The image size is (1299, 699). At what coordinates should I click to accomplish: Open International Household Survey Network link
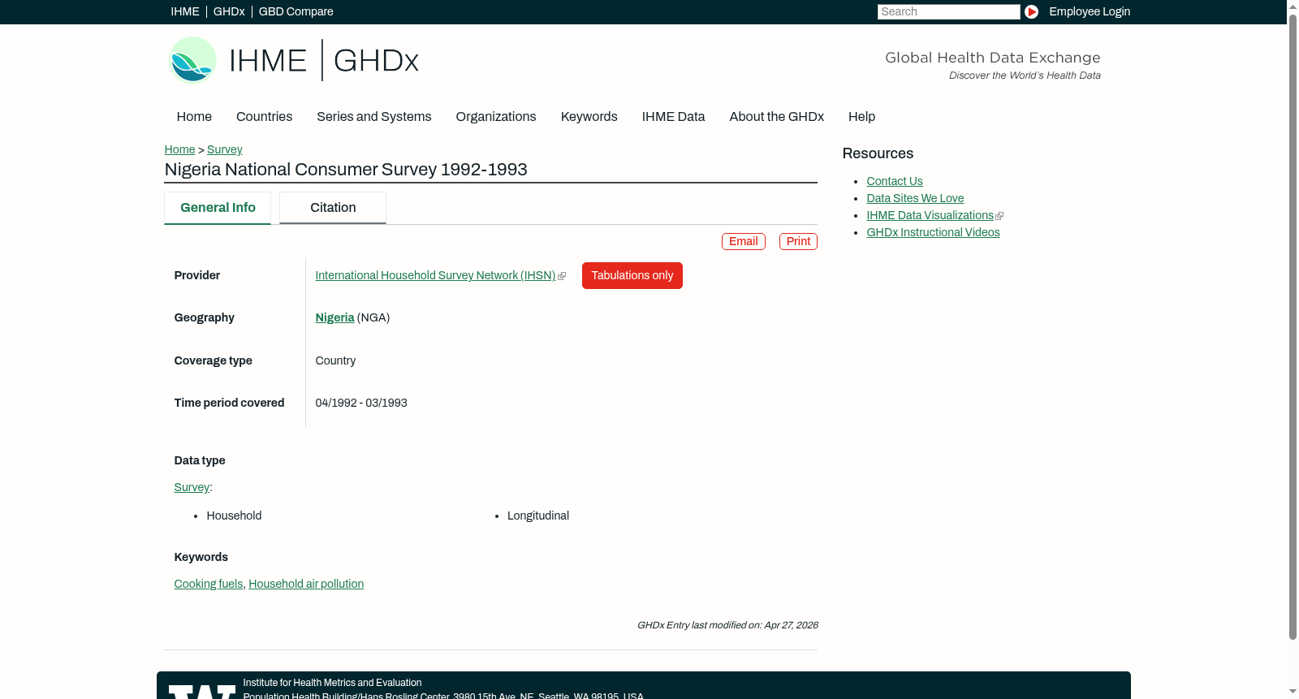[435, 276]
